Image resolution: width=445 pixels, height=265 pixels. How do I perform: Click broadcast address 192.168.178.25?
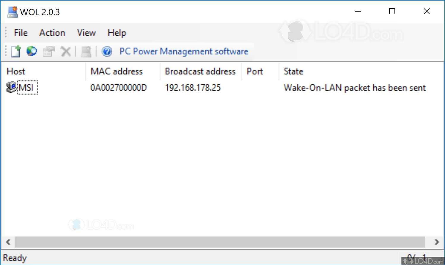pos(193,88)
